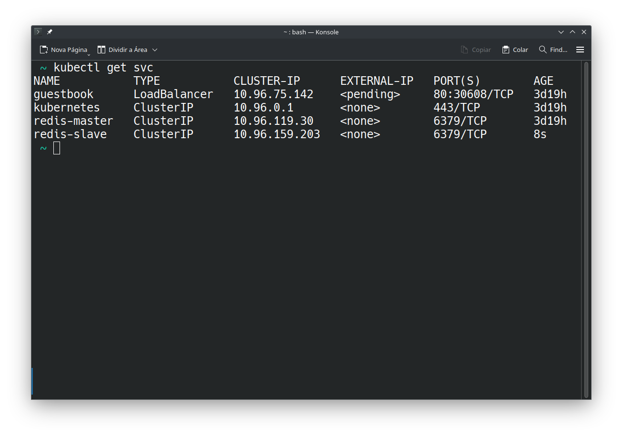Paste with the Colar button
The height and width of the screenshot is (437, 623).
pos(515,50)
